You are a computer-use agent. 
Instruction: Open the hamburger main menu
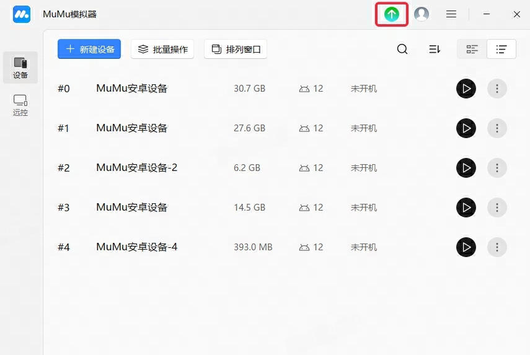coord(451,14)
